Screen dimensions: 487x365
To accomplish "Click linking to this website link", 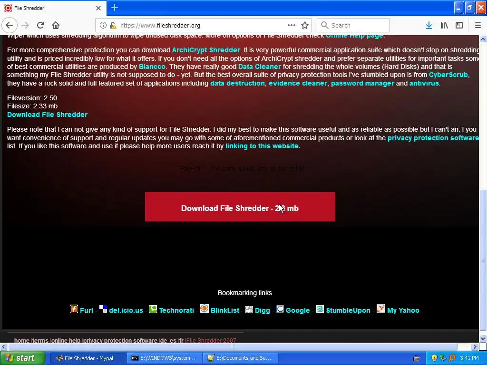I will (262, 146).
